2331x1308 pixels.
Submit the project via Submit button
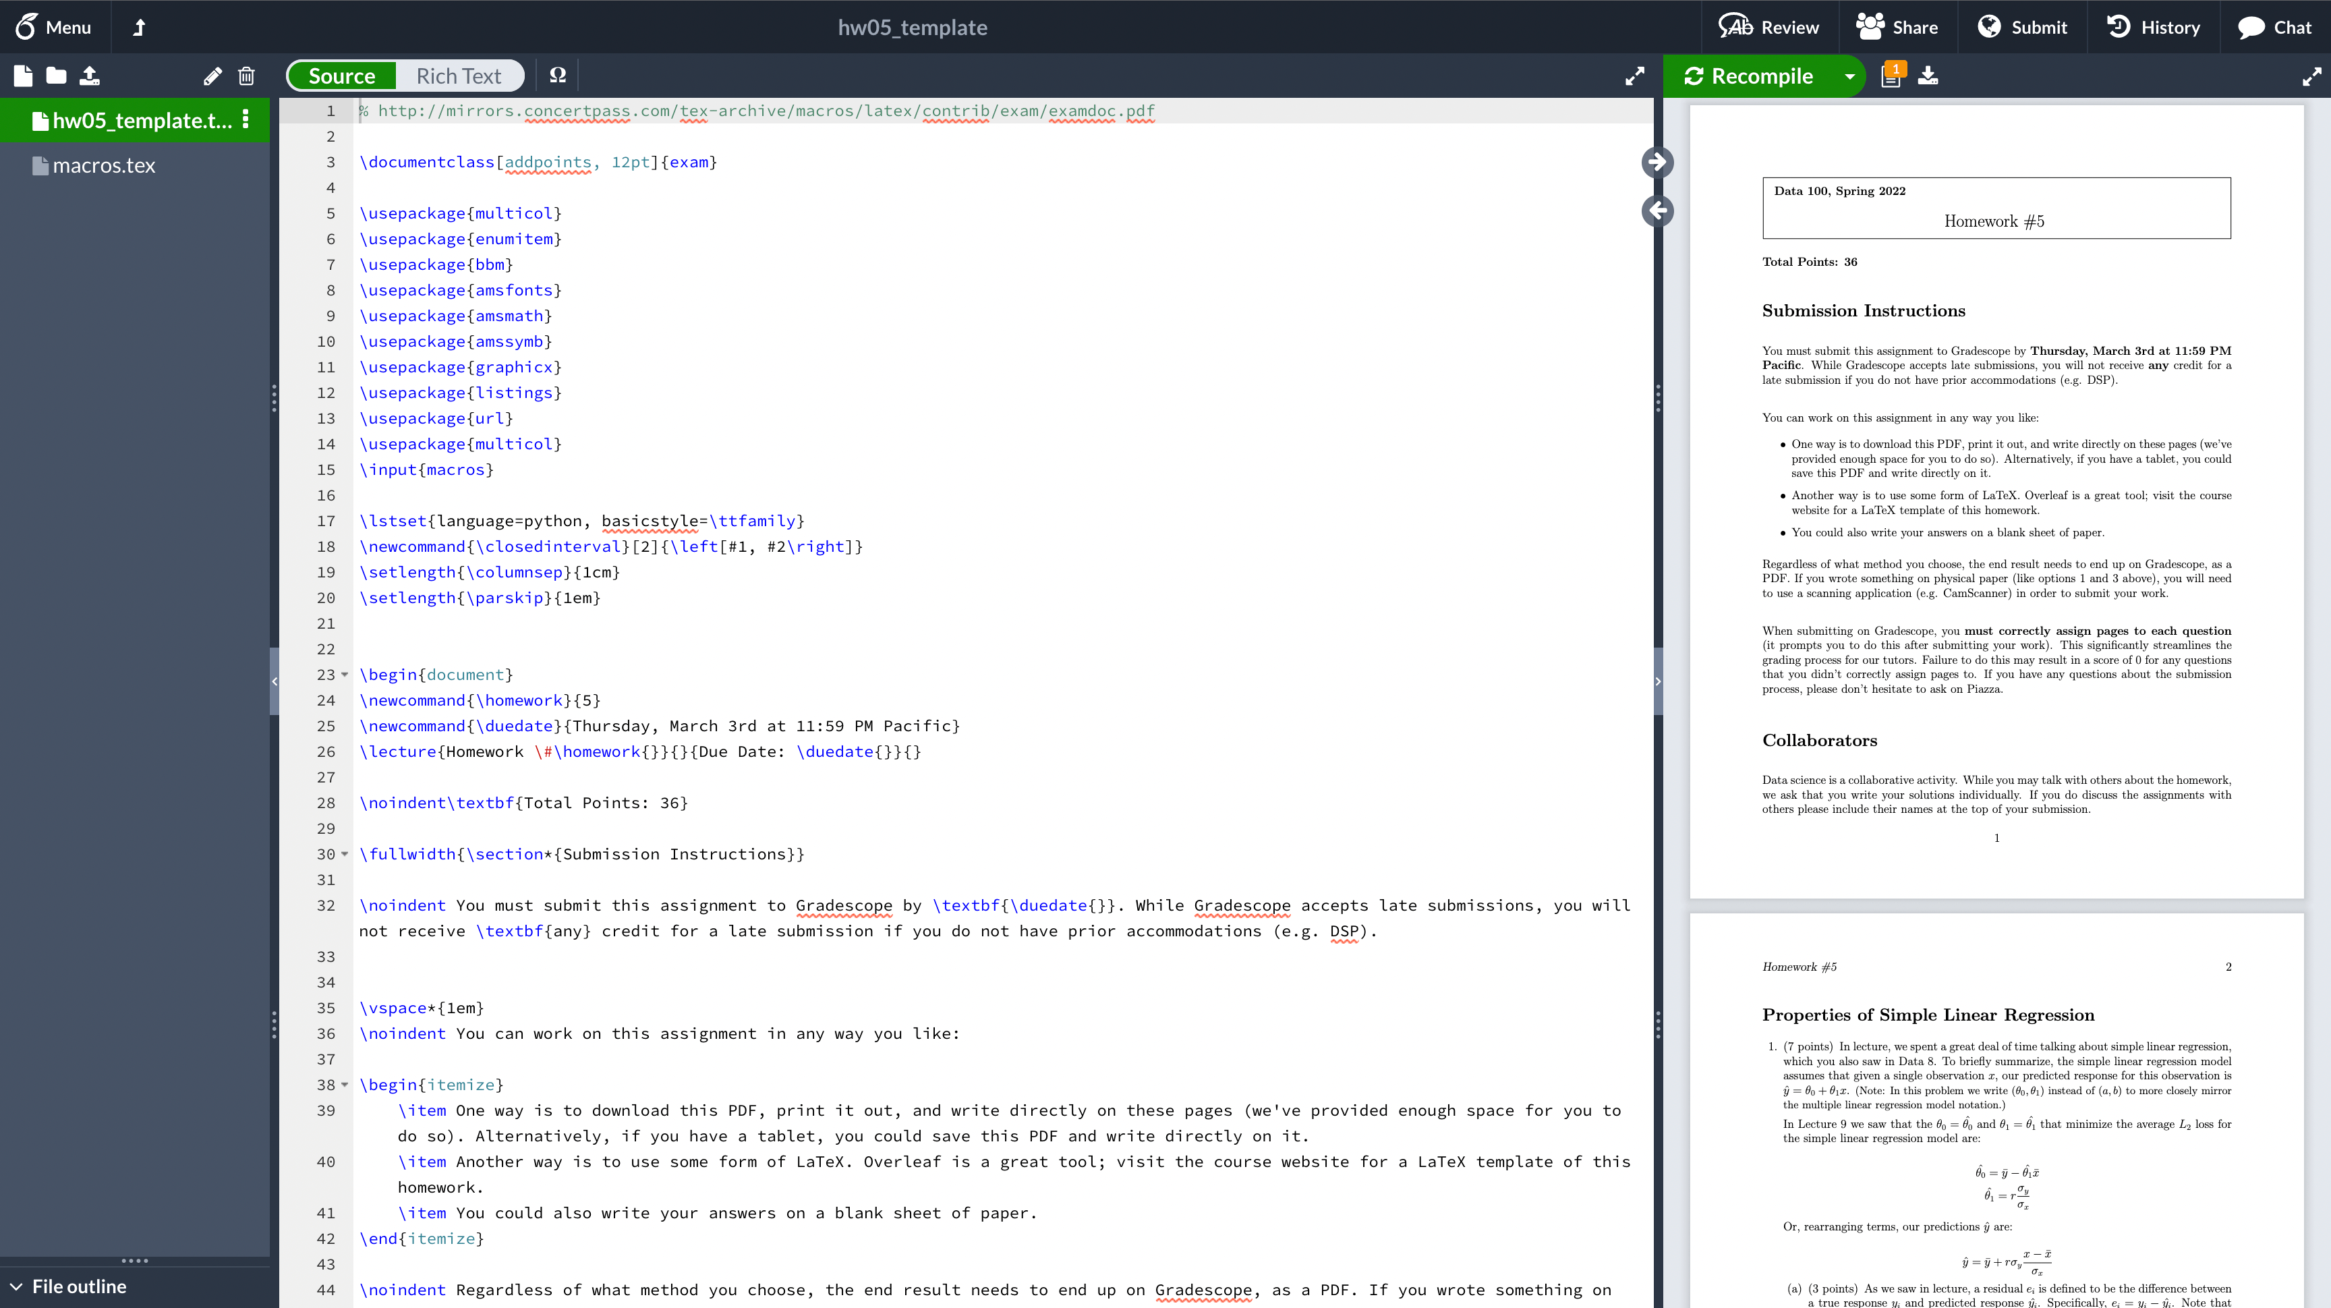pyautogui.click(x=2024, y=26)
